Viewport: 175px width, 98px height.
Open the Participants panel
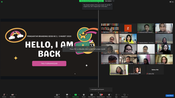57,95
